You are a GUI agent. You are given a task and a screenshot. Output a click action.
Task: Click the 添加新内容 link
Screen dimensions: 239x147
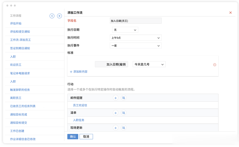[79, 72]
